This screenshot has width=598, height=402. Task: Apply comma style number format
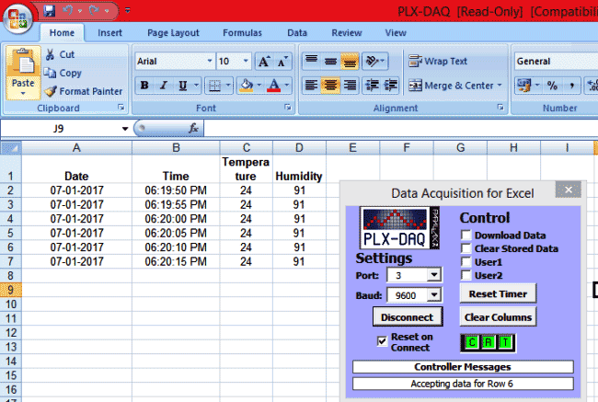[x=571, y=86]
